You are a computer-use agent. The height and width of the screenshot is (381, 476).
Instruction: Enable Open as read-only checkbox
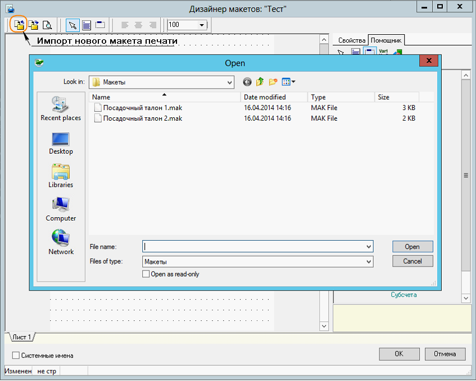pyautogui.click(x=146, y=274)
